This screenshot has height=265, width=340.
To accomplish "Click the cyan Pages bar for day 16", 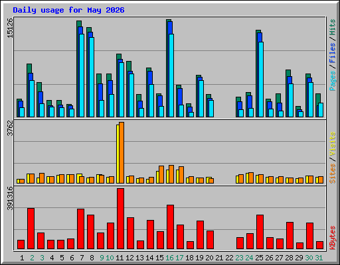I will click(x=171, y=76).
